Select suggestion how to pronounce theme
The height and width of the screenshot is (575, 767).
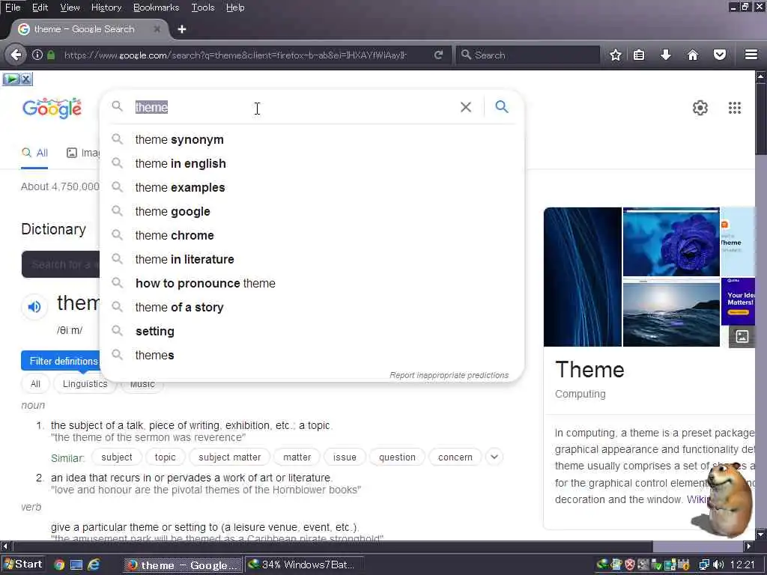[312, 284]
